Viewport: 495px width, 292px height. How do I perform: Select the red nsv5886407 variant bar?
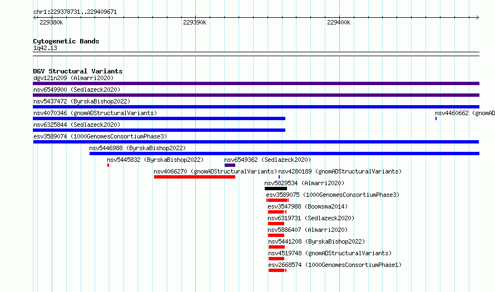(x=276, y=235)
